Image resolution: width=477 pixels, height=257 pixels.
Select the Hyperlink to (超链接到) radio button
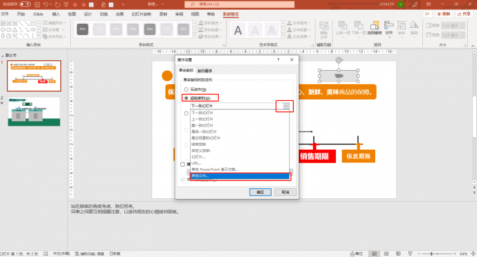click(186, 98)
